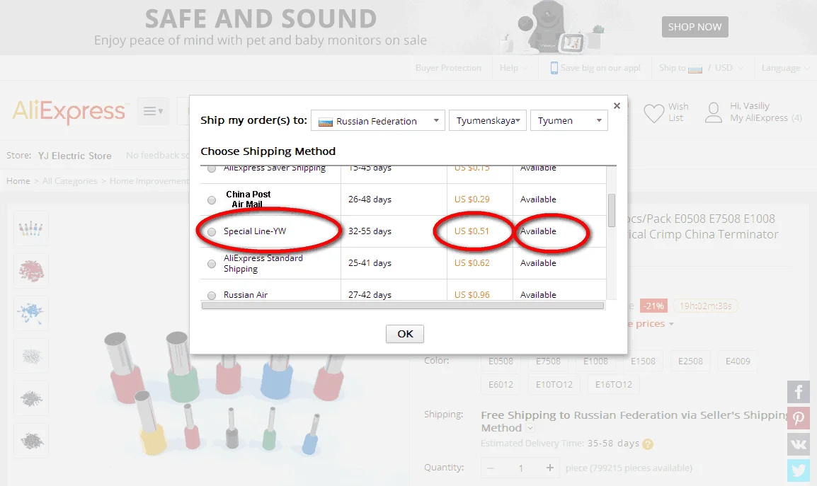Select Russian Air radio button

[212, 296]
